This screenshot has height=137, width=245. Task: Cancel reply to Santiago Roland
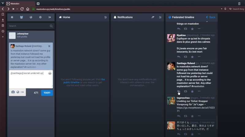click(x=49, y=46)
